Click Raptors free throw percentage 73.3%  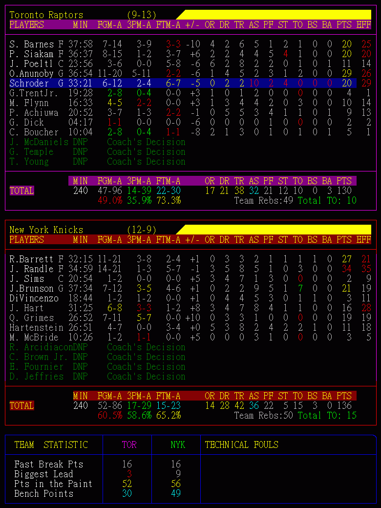(169, 200)
